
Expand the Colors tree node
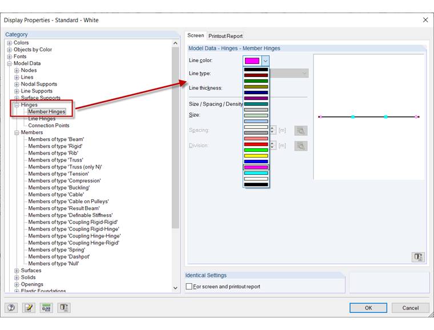(9, 43)
